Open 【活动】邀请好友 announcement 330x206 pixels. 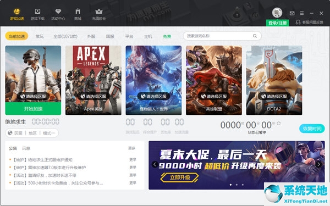click(x=45, y=175)
